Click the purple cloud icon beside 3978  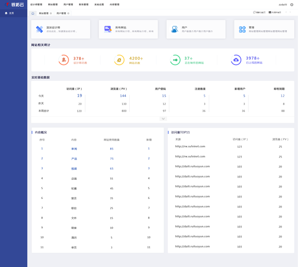pyautogui.click(x=236, y=60)
